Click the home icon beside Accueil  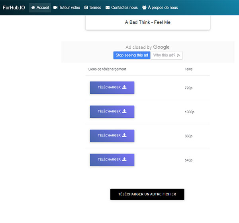coord(33,8)
